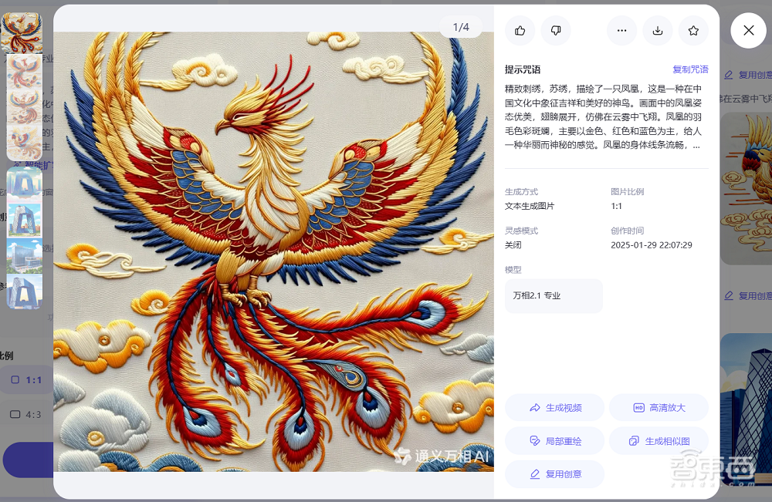Click the 1/4 image counter badge
The width and height of the screenshot is (772, 502).
[461, 25]
